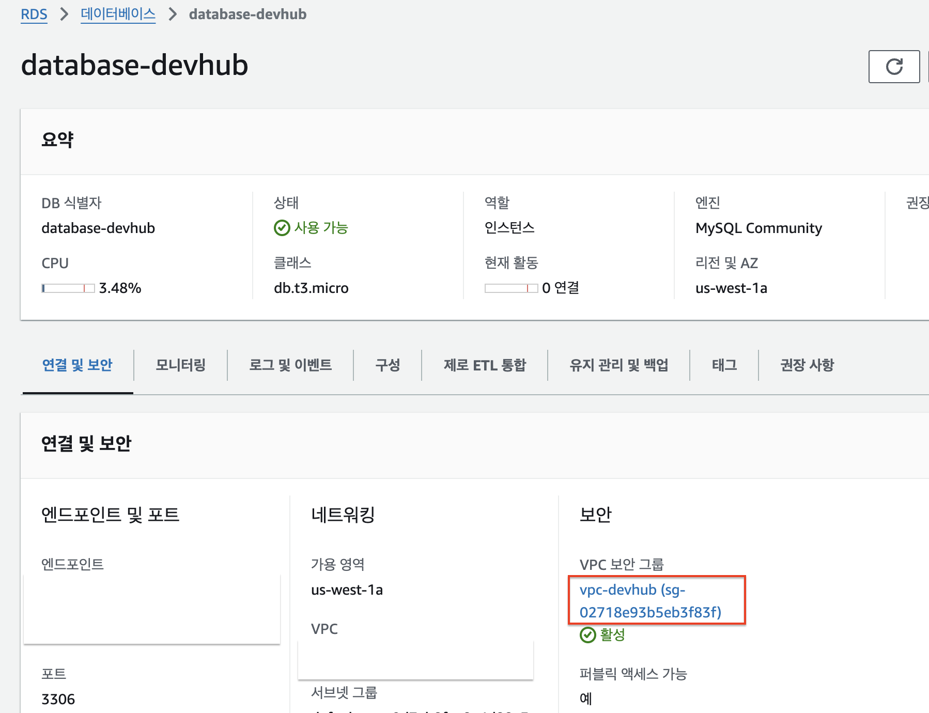This screenshot has width=929, height=713.
Task: Click the 보안 heading
Action: pos(596,515)
